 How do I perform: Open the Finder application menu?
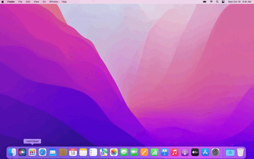[11, 2]
